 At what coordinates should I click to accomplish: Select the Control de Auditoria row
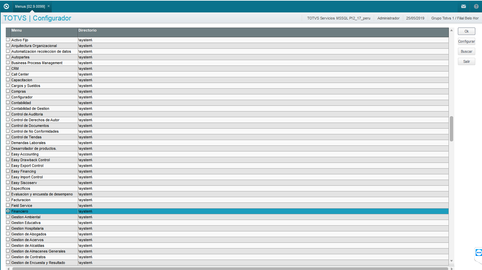pyautogui.click(x=227, y=114)
